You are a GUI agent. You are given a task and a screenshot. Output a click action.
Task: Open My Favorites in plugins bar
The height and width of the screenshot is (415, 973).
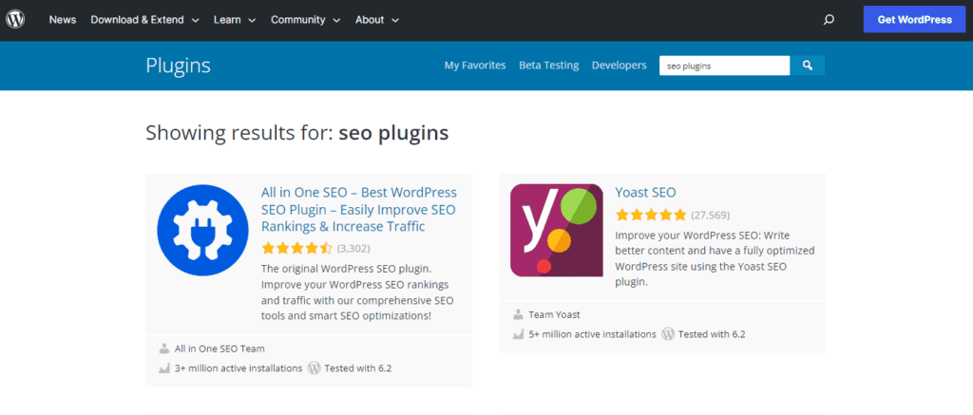tap(475, 66)
